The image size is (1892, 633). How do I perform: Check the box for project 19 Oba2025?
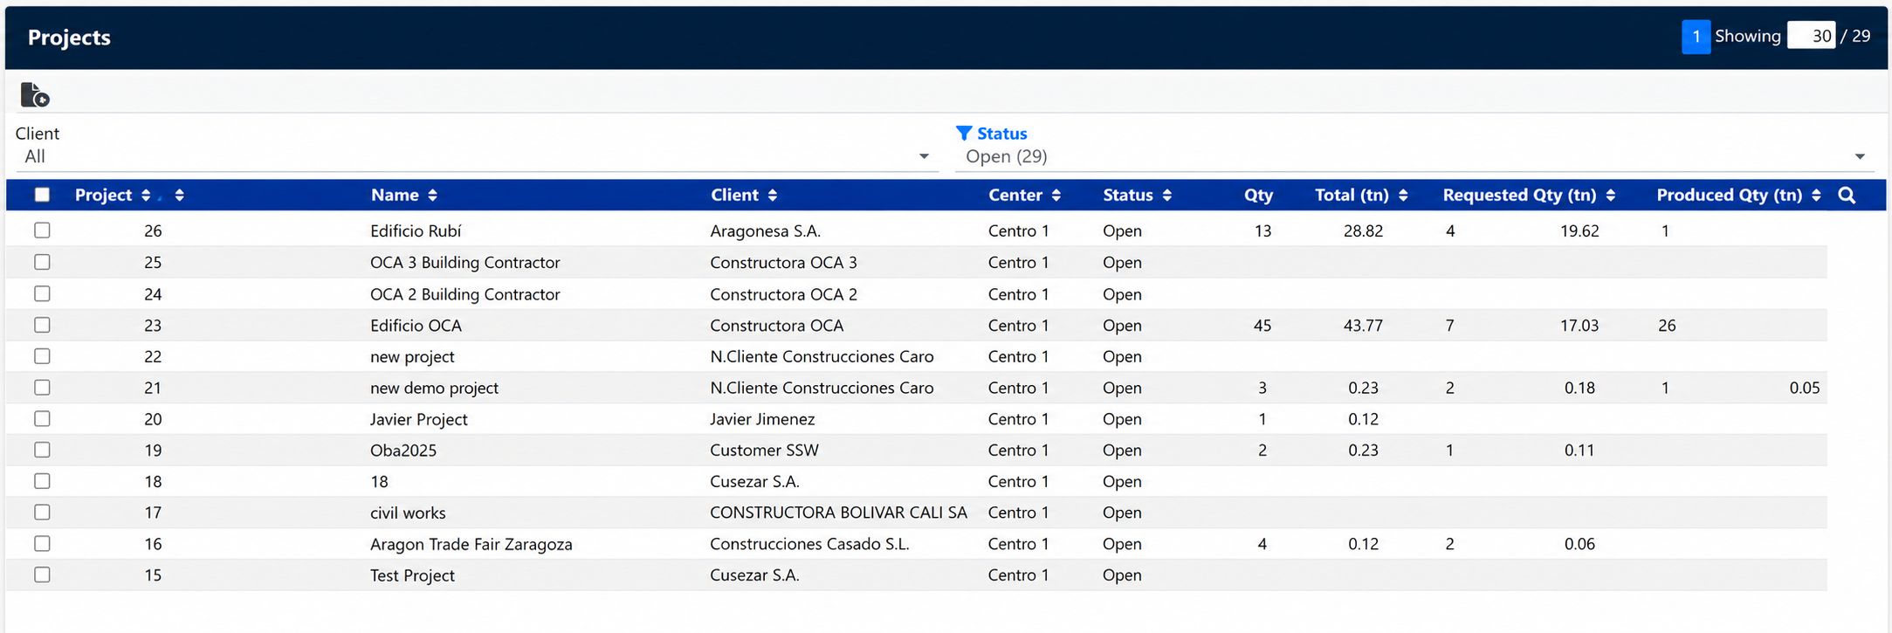click(x=42, y=450)
